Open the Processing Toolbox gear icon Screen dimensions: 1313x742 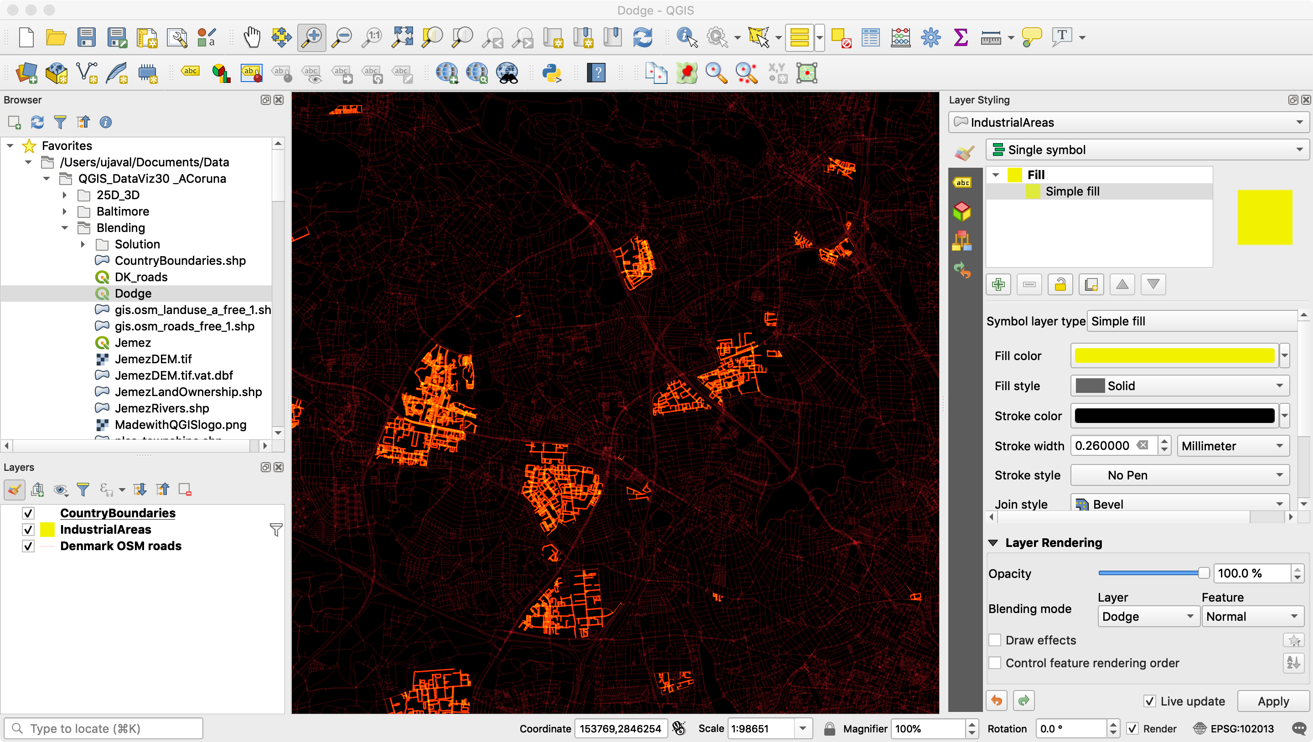(930, 37)
